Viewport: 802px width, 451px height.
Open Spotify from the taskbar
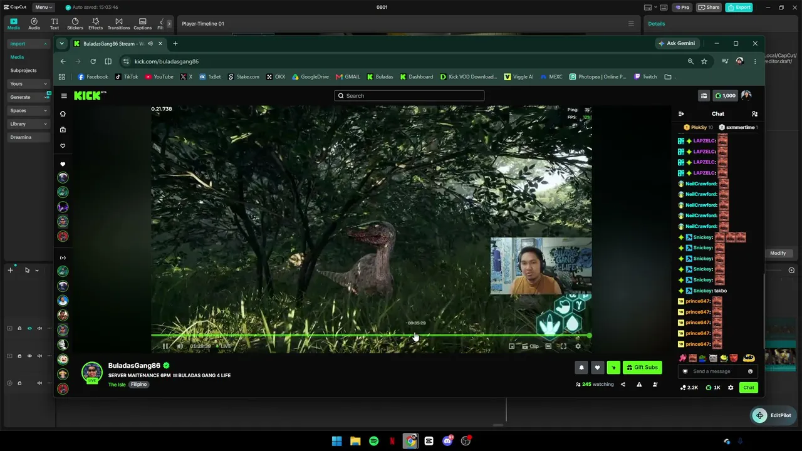[373, 441]
